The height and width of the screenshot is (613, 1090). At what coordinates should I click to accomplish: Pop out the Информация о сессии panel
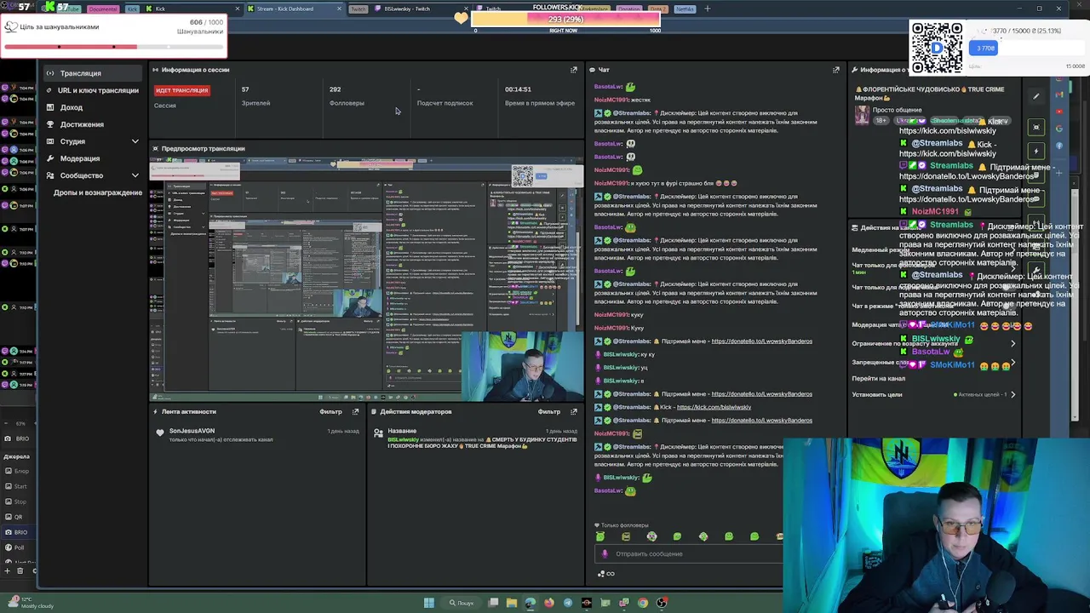click(574, 70)
